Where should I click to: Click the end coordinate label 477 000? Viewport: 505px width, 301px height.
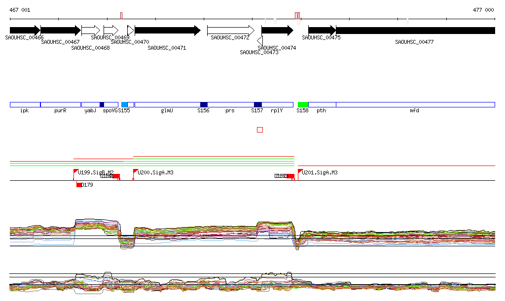tap(483, 10)
